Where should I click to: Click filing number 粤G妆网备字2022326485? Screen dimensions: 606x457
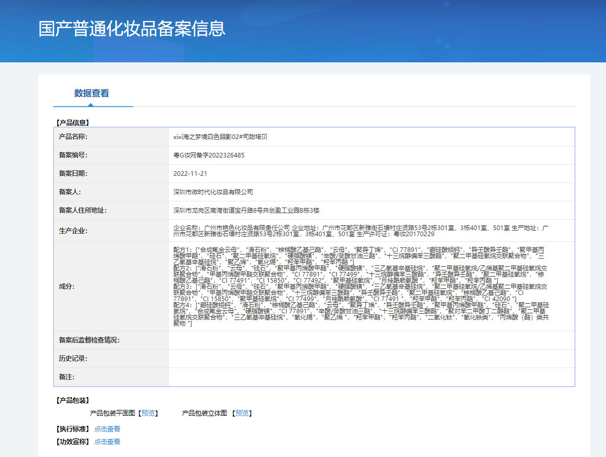(208, 155)
